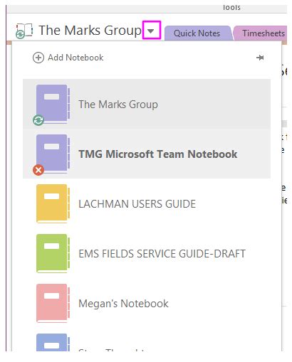Pin the notebook pane with the pushpin icon

pos(260,58)
